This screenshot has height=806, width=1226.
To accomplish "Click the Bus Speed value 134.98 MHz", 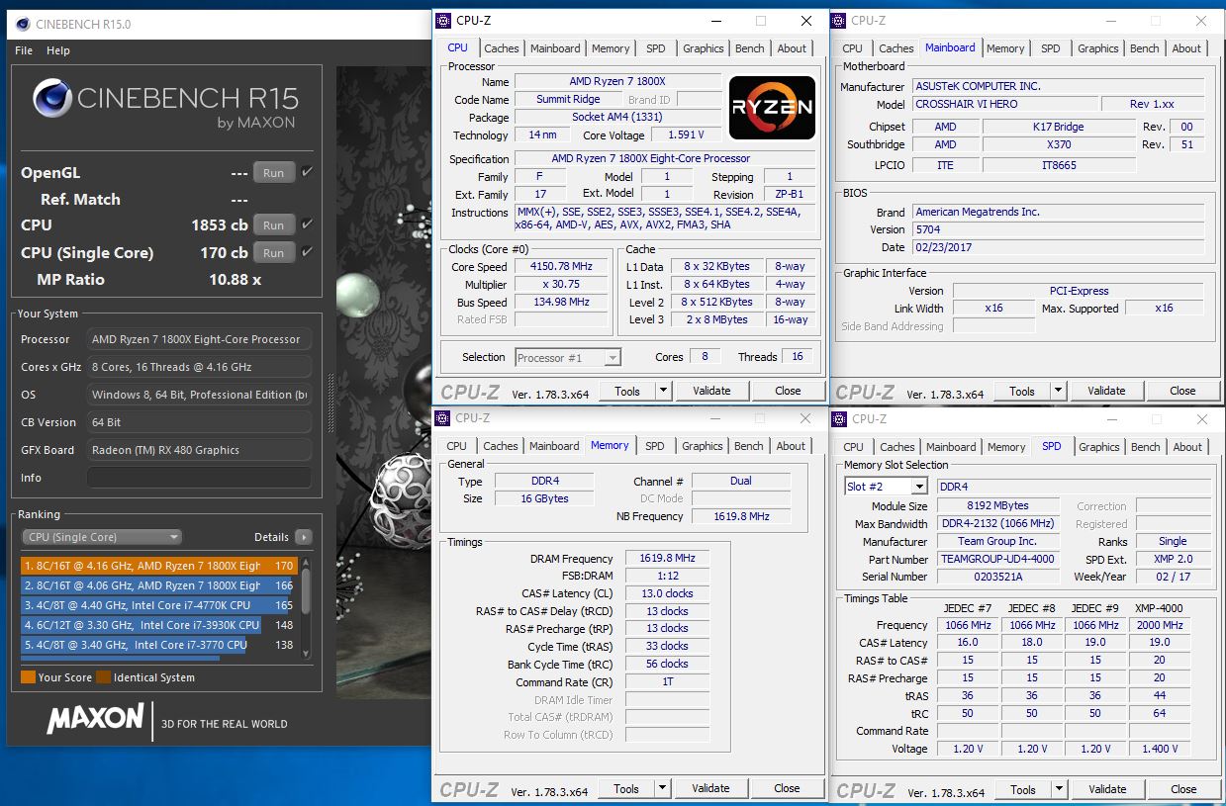I will (562, 303).
